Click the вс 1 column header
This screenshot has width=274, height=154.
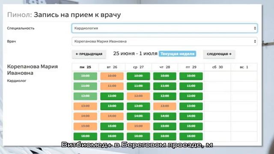244,67
